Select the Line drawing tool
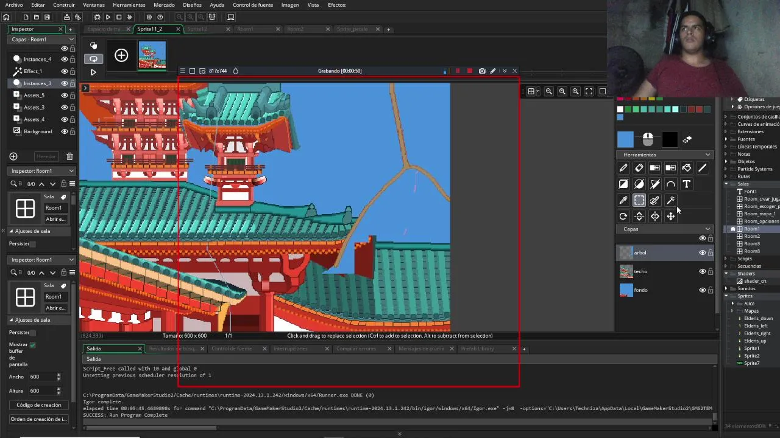Screen dimensions: 780x438 click(702, 168)
